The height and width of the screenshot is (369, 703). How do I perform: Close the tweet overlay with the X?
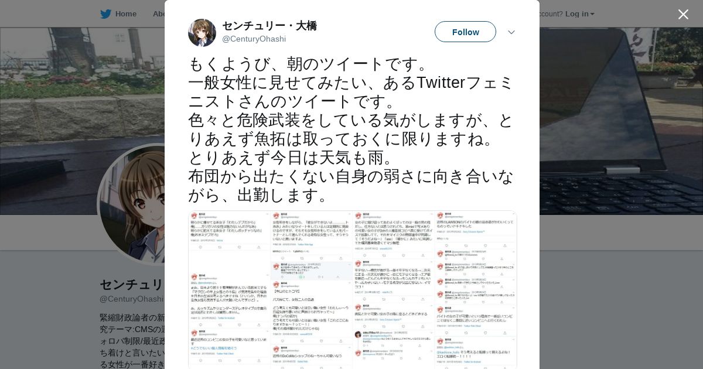683,14
